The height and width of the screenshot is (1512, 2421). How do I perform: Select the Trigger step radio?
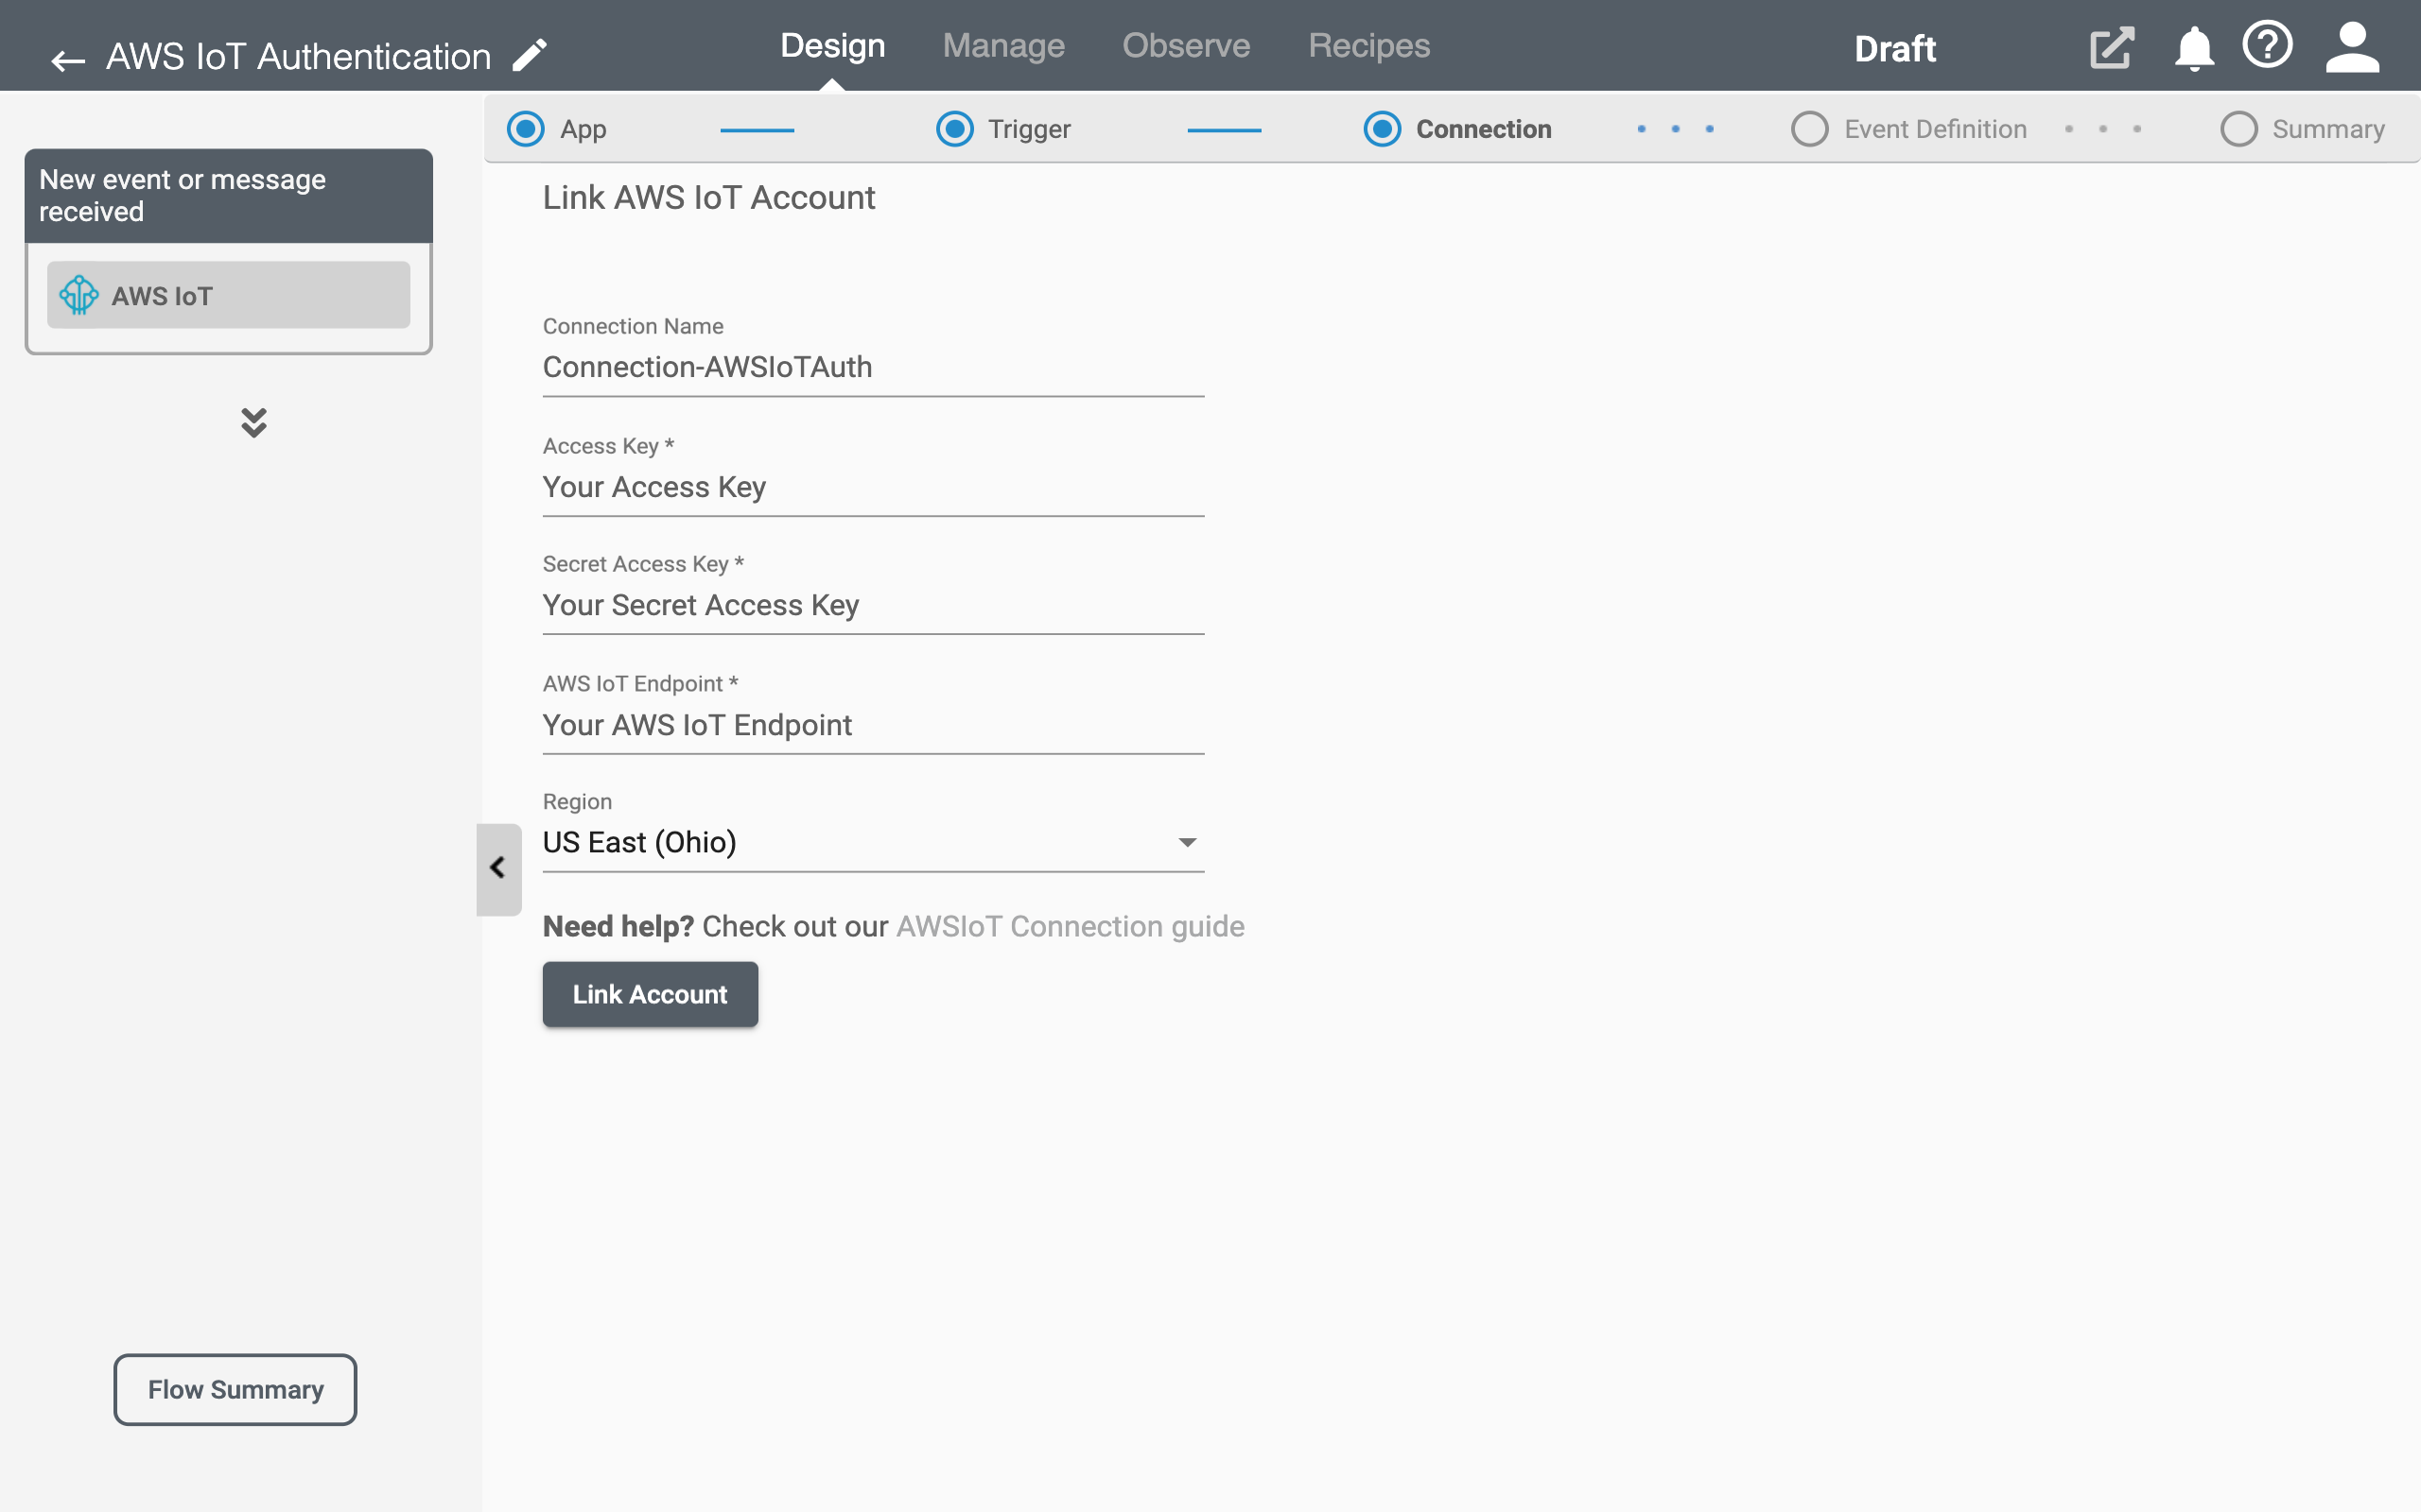(954, 129)
